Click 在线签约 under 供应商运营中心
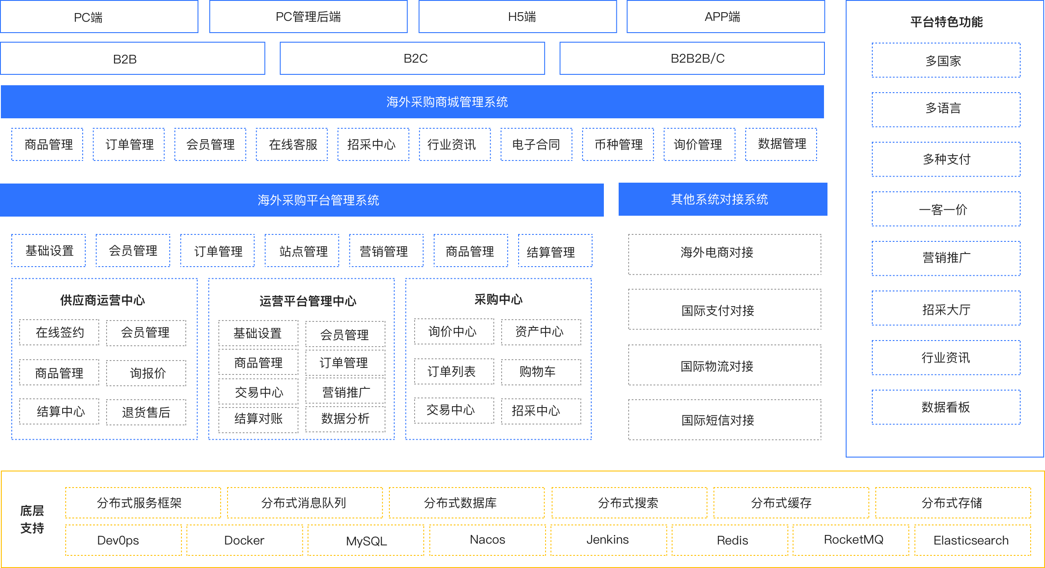1045x568 pixels. [59, 333]
